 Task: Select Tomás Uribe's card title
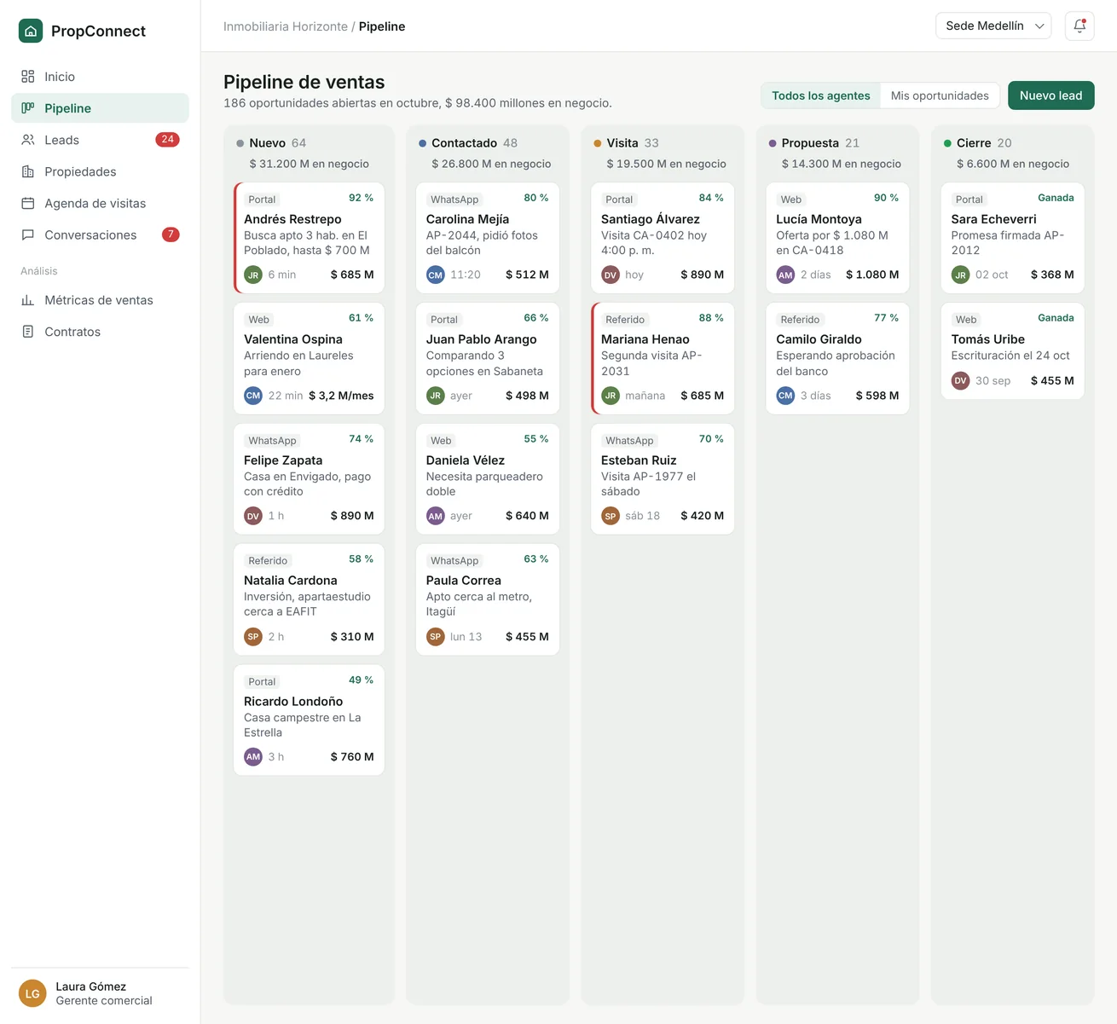coord(987,339)
